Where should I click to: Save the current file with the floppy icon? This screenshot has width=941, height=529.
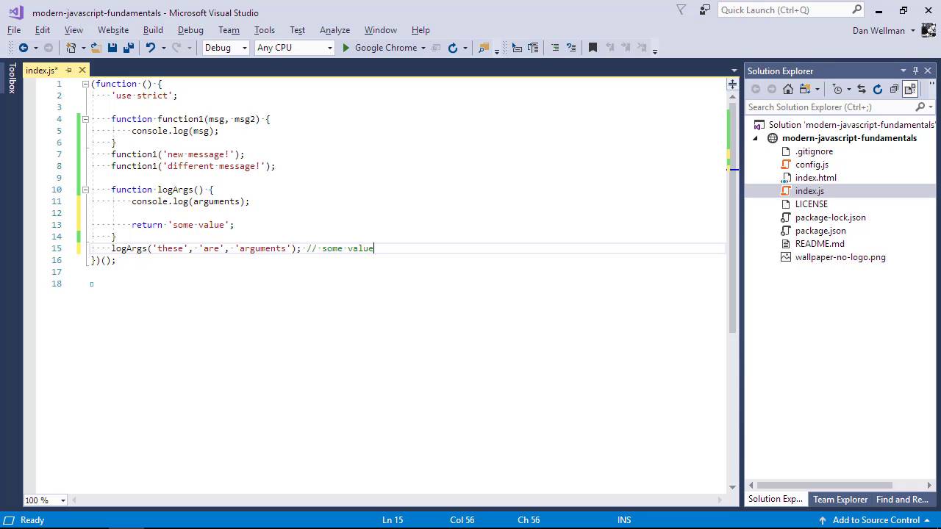click(112, 48)
